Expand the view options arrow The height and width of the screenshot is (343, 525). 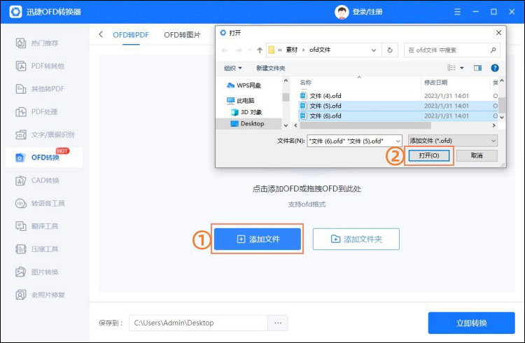(462, 68)
